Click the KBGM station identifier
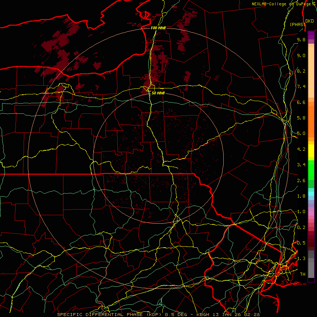 tap(203, 315)
